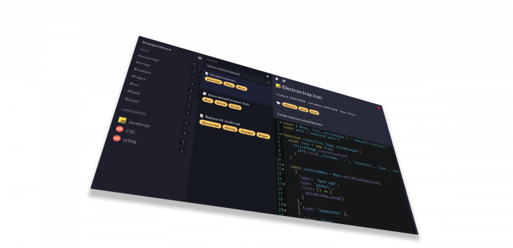Collapse the code fold arrow at line 4
Screen dimensions: 513x248
[x=281, y=135]
